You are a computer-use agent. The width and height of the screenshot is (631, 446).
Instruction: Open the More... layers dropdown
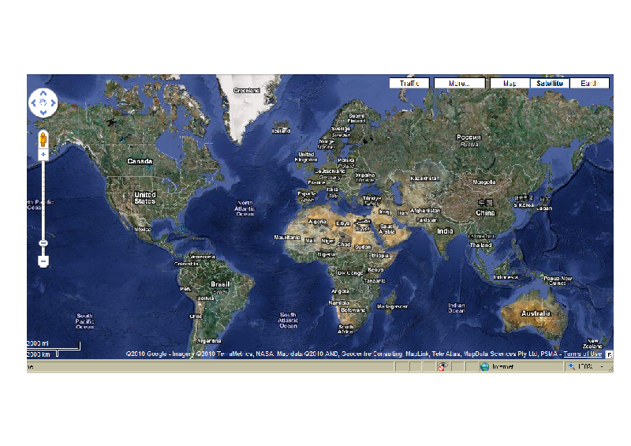tap(458, 83)
